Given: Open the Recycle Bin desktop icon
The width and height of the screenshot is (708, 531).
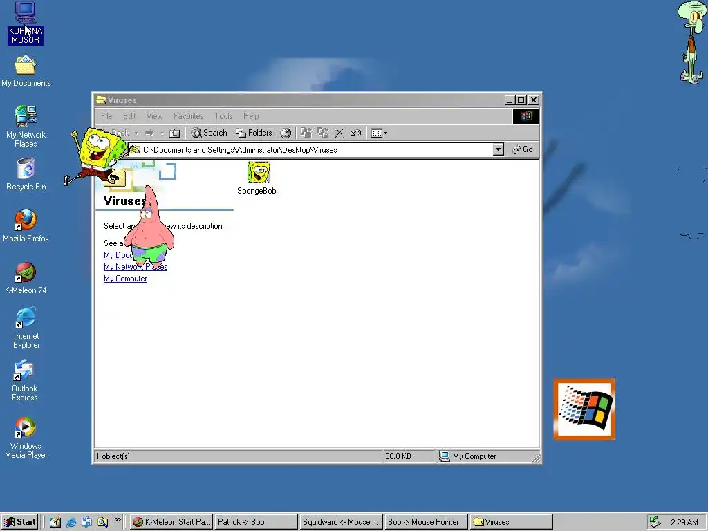Looking at the screenshot, I should click(x=26, y=174).
